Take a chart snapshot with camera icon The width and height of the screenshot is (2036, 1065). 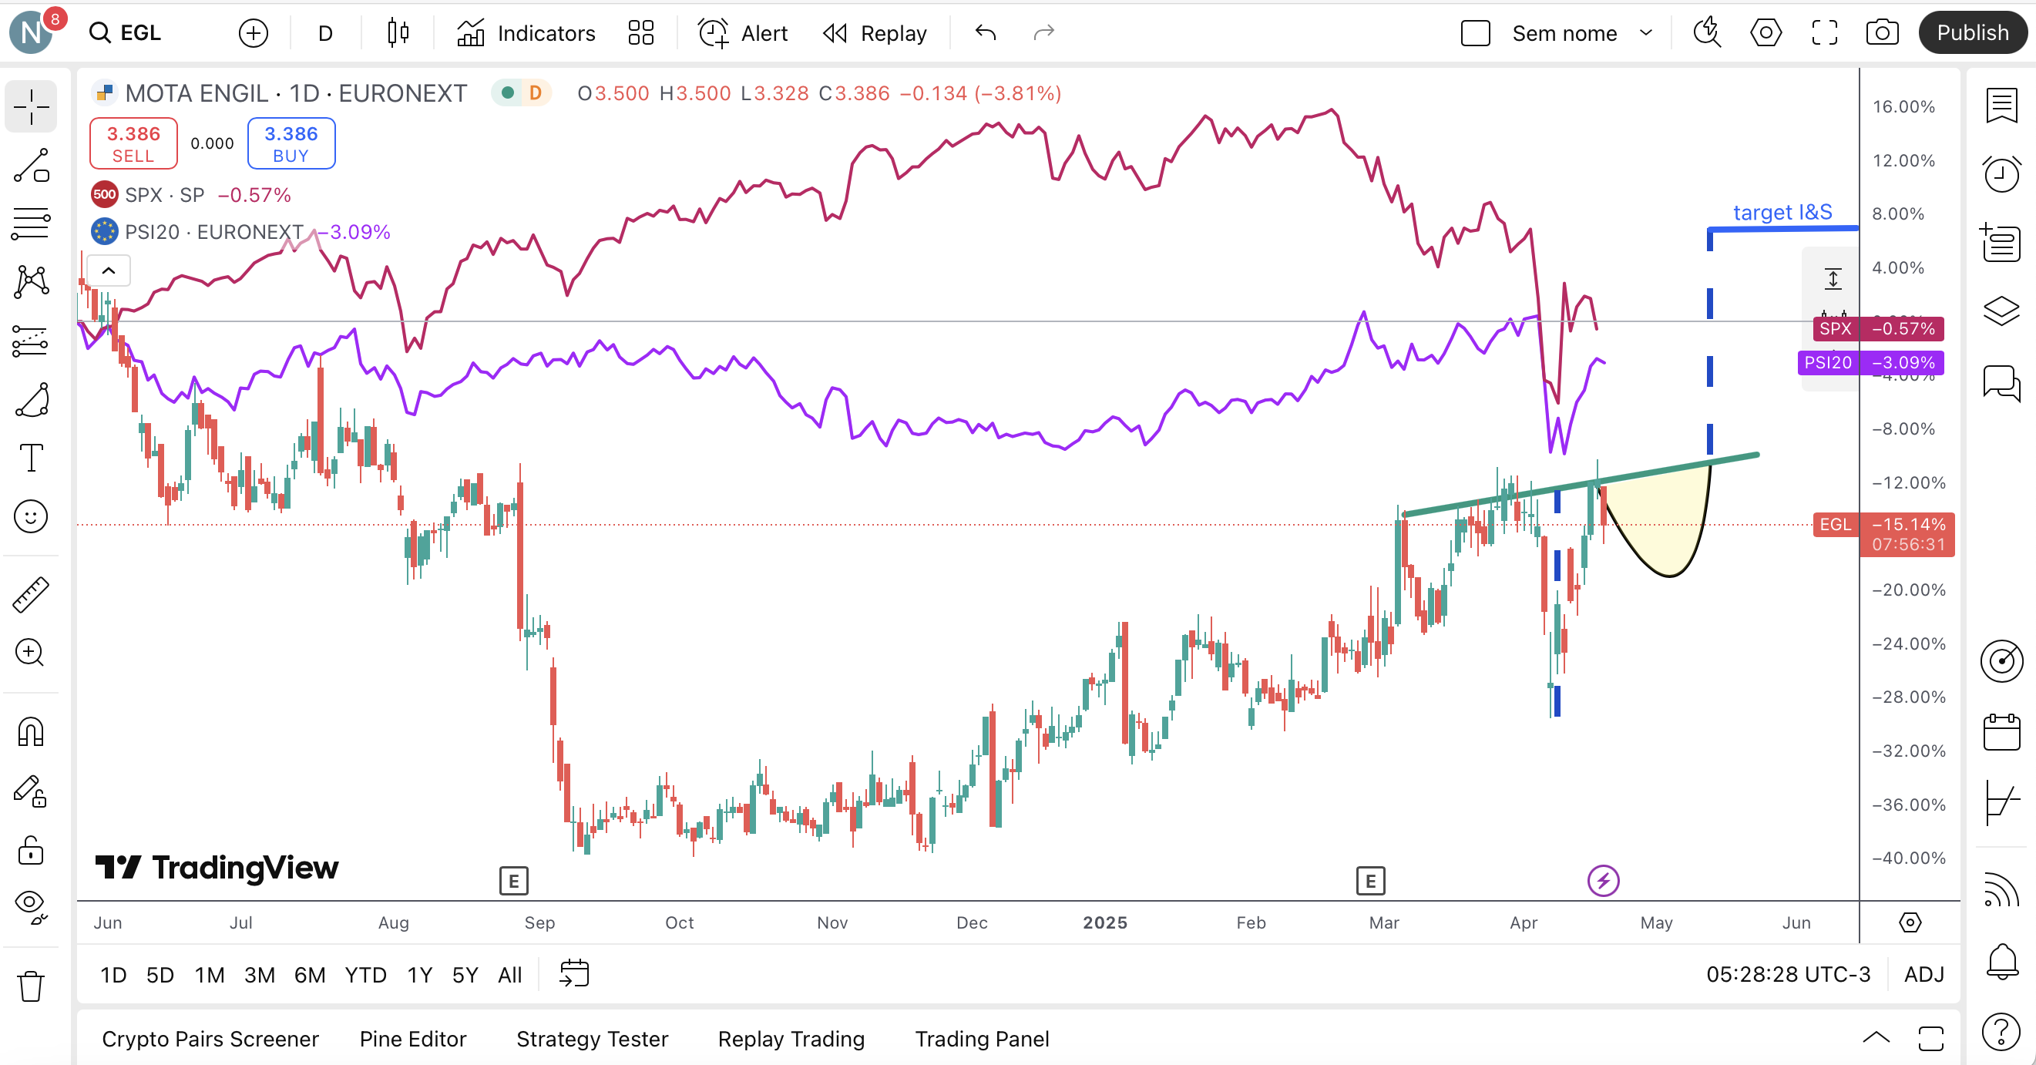pyautogui.click(x=1882, y=33)
